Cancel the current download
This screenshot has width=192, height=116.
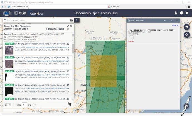click(x=131, y=41)
